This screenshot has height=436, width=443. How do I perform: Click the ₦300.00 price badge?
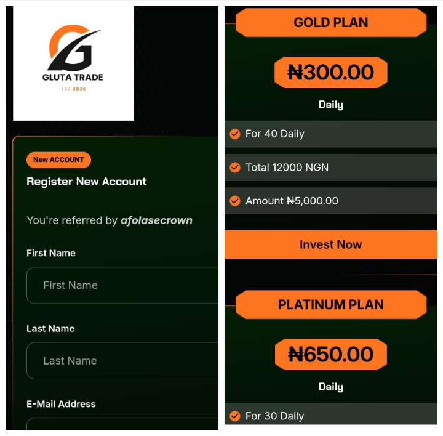tap(331, 73)
